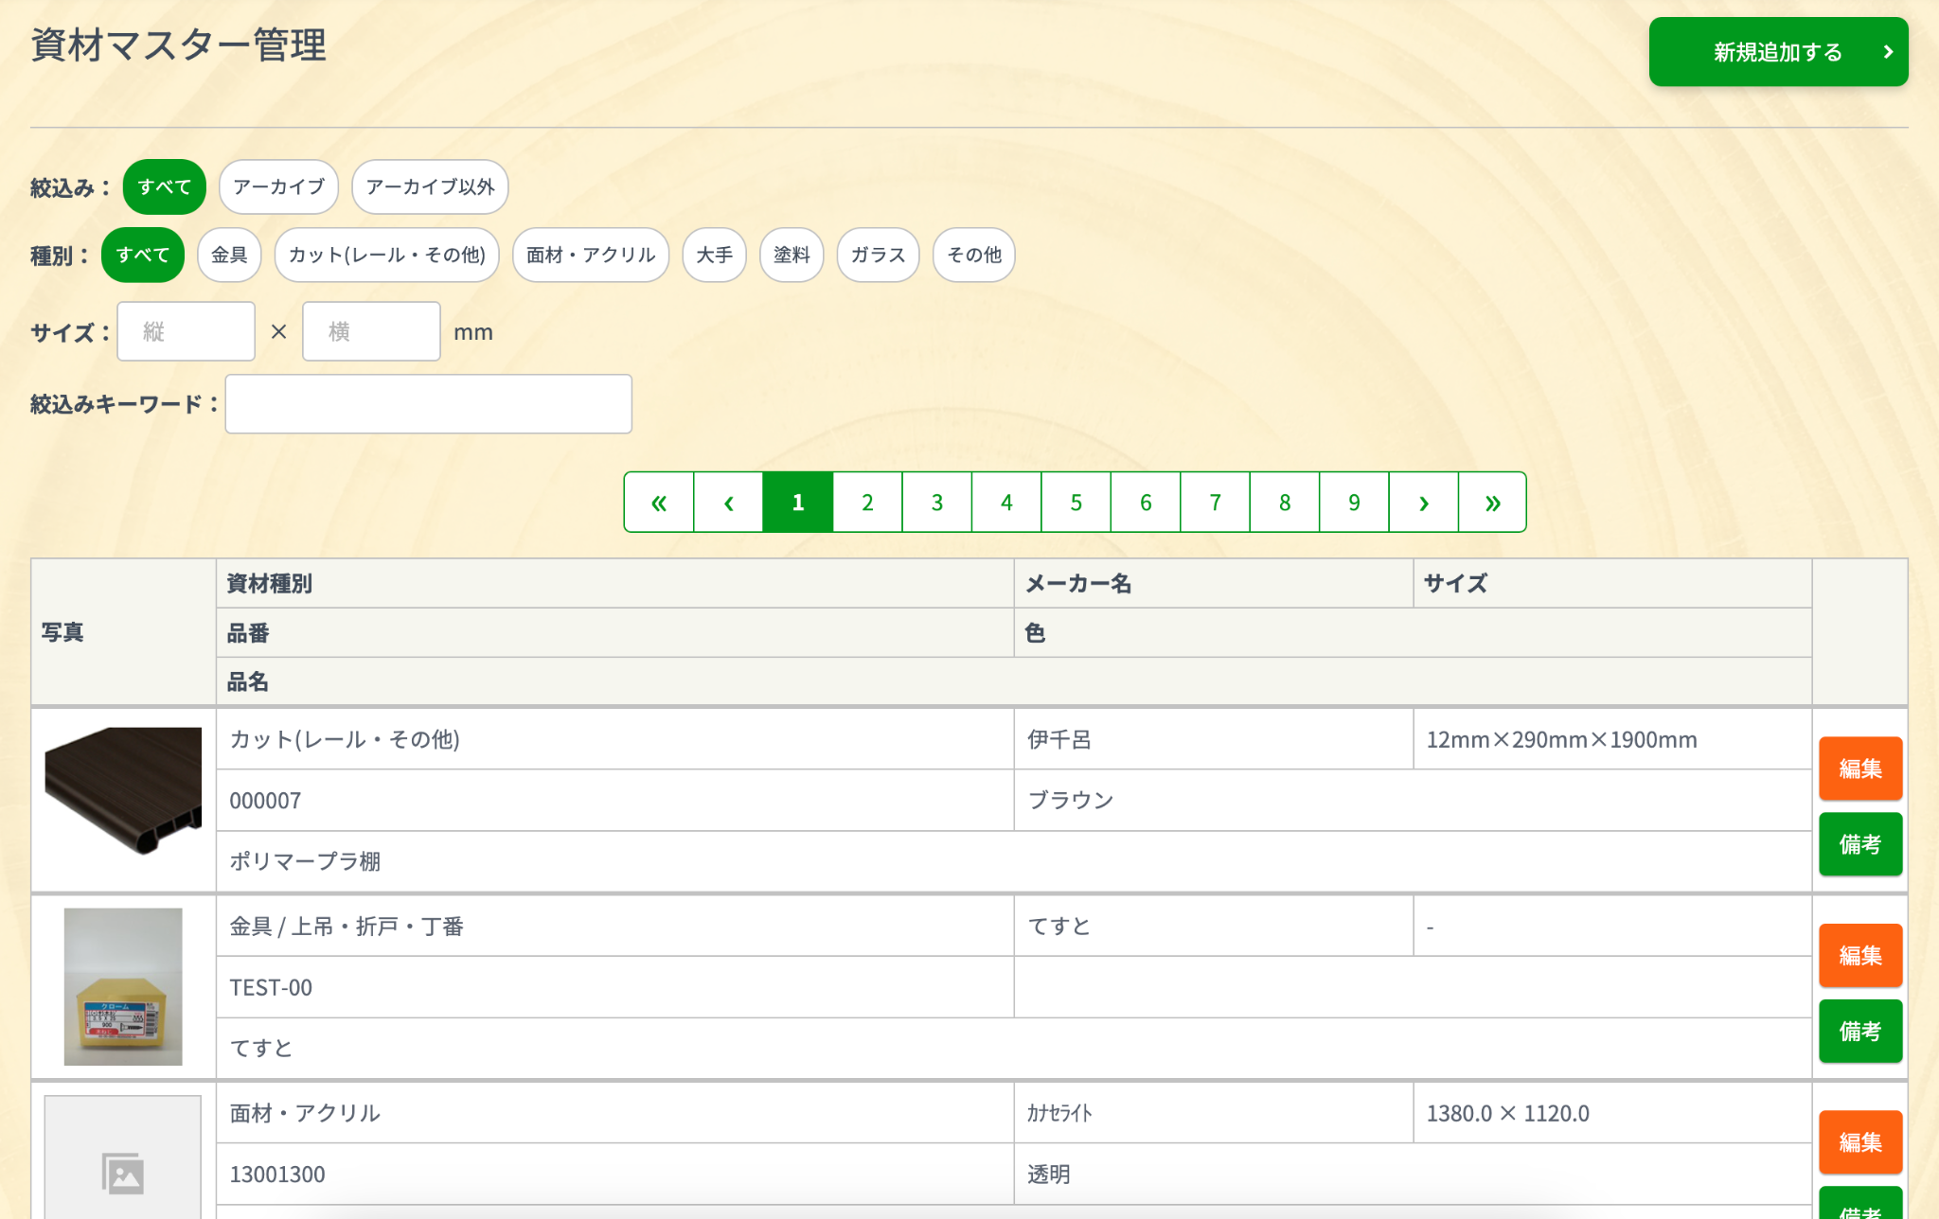
Task: Click the part number TEST-00
Action: tap(271, 988)
